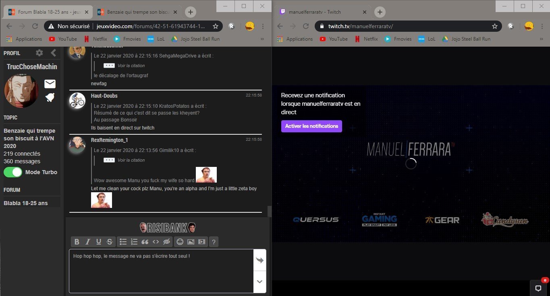Click Instant Gaming sponsor logo
This screenshot has width=550, height=296.
[x=379, y=220]
